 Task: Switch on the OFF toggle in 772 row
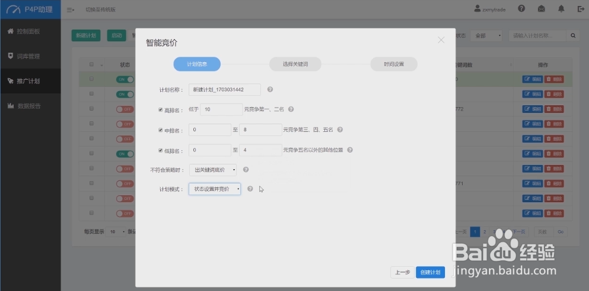click(x=125, y=109)
